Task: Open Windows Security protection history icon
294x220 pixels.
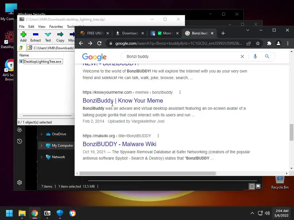Action: pos(20,141)
